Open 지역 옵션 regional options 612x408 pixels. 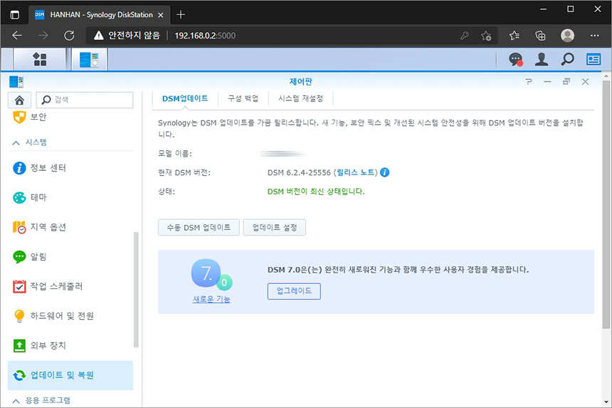coord(39,227)
